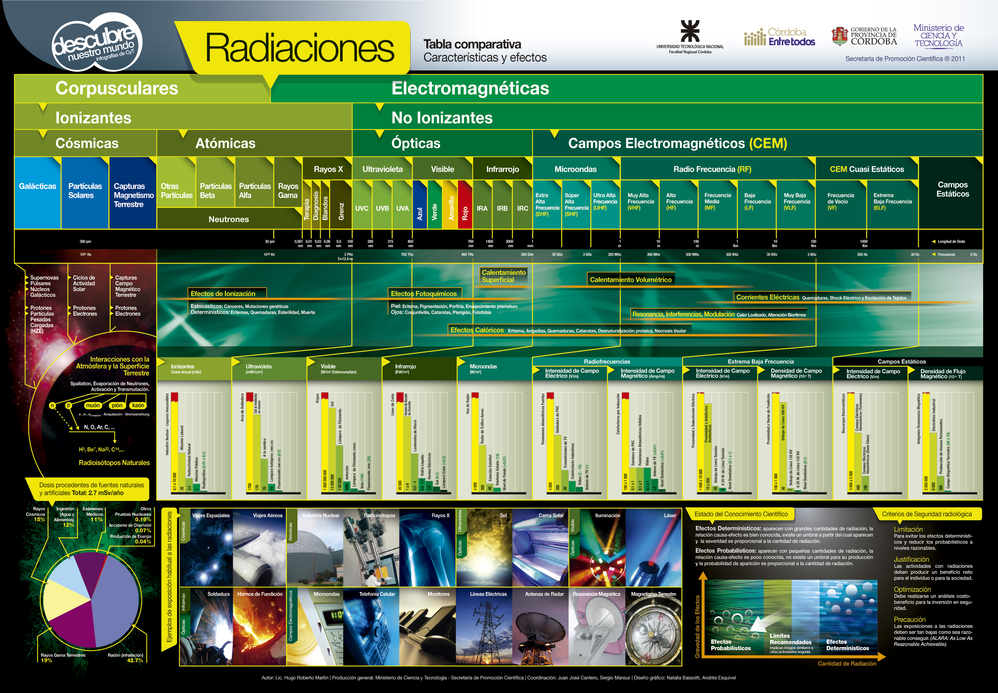Image resolution: width=998 pixels, height=693 pixels.
Task: Click the Rojo color band
Action: [465, 204]
